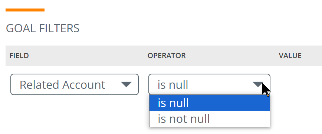Click the operator dropdown triangle arrow
Image resolution: width=322 pixels, height=134 pixels.
click(258, 84)
